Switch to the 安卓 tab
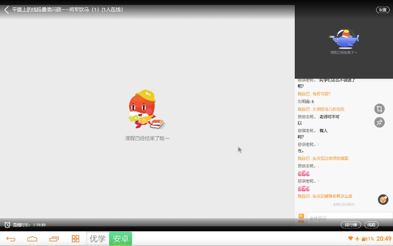 (121, 239)
